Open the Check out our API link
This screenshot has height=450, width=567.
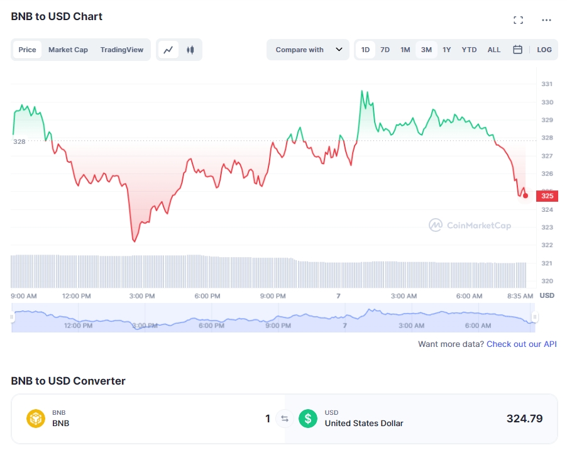[x=522, y=344]
